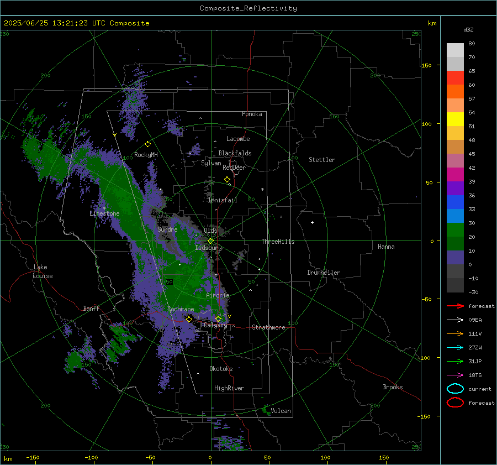Click the cyan current ellipse legend icon
497x465 pixels.
[x=455, y=389]
